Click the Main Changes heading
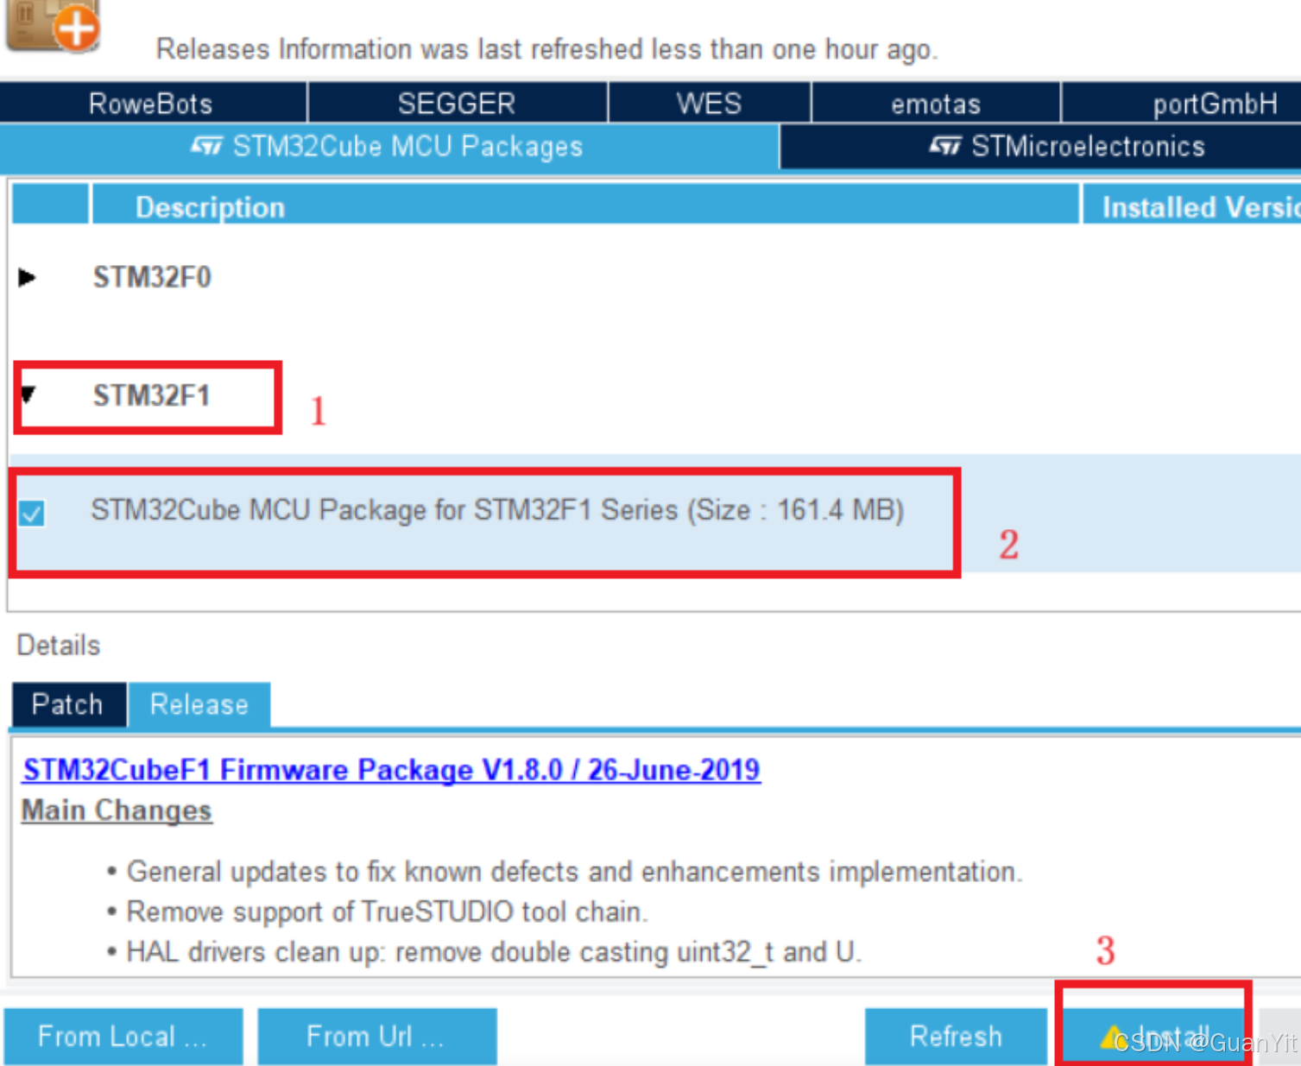The height and width of the screenshot is (1066, 1301). point(117,810)
